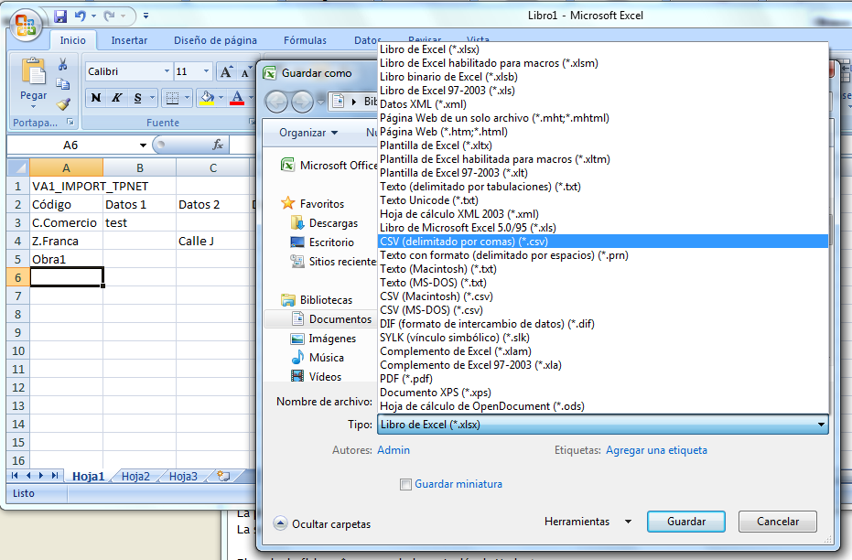Choose Libro de Excel 97-2003 (*.xls) type
852x560 pixels.
pyautogui.click(x=602, y=91)
